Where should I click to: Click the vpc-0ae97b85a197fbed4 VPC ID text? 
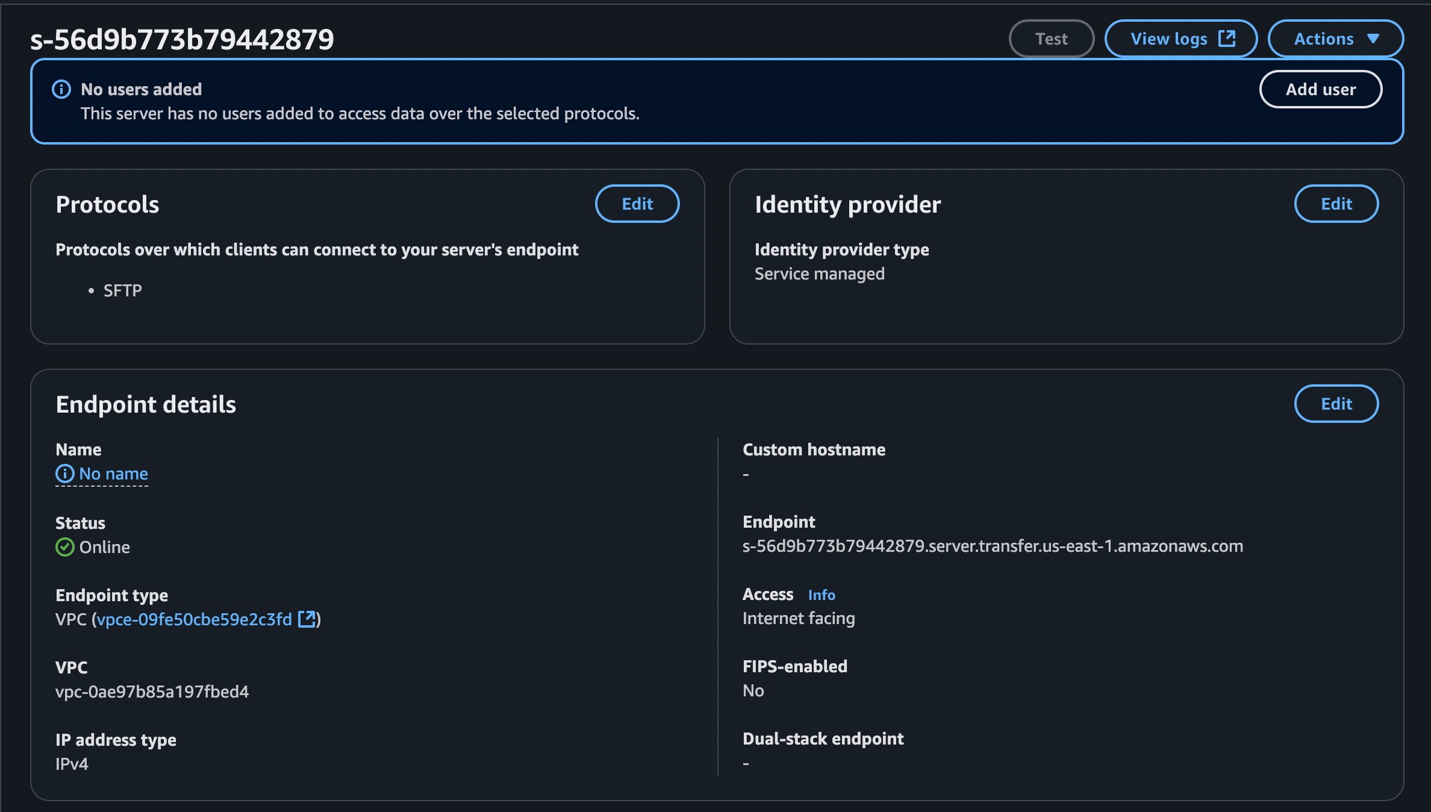pyautogui.click(x=152, y=692)
